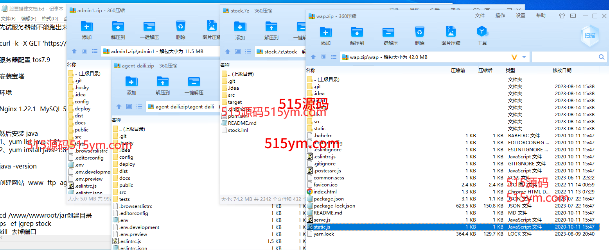609x250 pixels.
Task: Select package.json file in wap.zip list
Action: (x=329, y=199)
